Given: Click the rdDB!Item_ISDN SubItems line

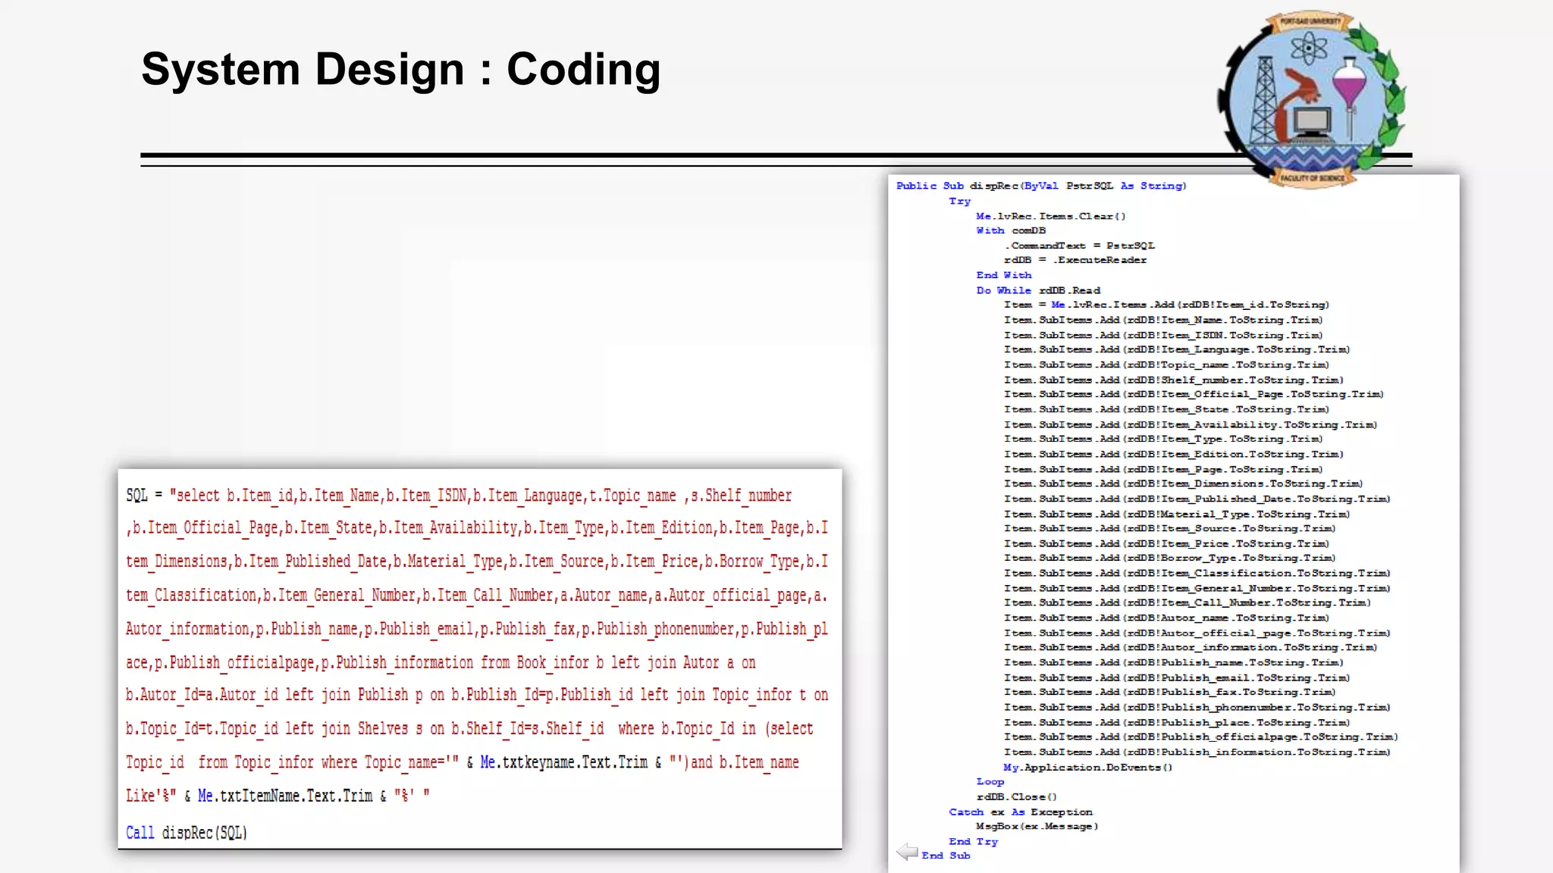Looking at the screenshot, I should point(1163,335).
